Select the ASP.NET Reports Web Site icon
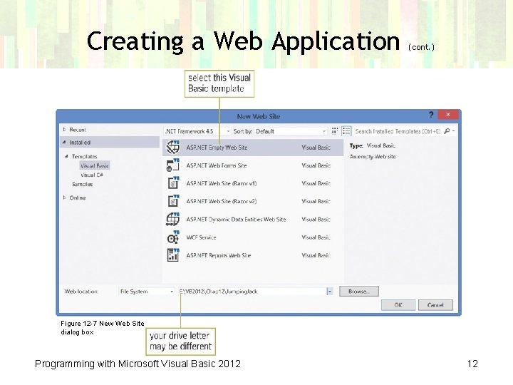Screen dimensions: 513x385 pyautogui.click(x=173, y=255)
